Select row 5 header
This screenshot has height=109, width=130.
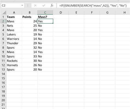pos(3,35)
